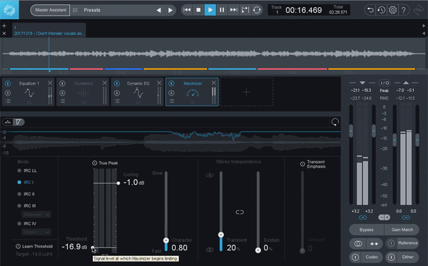Viewport: 428px width, 266px height.
Task: Enable the Dynamics module power
Action: [x=62, y=83]
